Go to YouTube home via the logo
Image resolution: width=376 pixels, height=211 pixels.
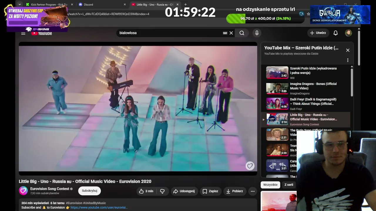click(x=42, y=33)
